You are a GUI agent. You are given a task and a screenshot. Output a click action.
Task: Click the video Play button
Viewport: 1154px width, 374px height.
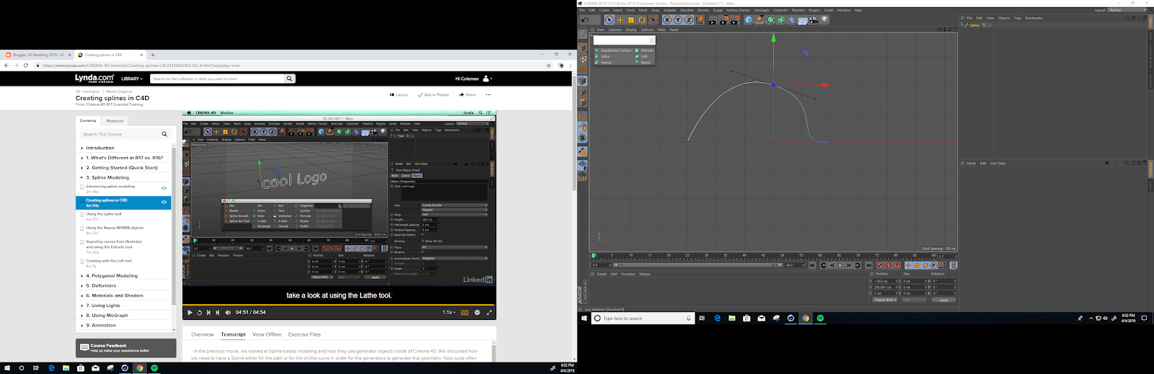click(190, 313)
